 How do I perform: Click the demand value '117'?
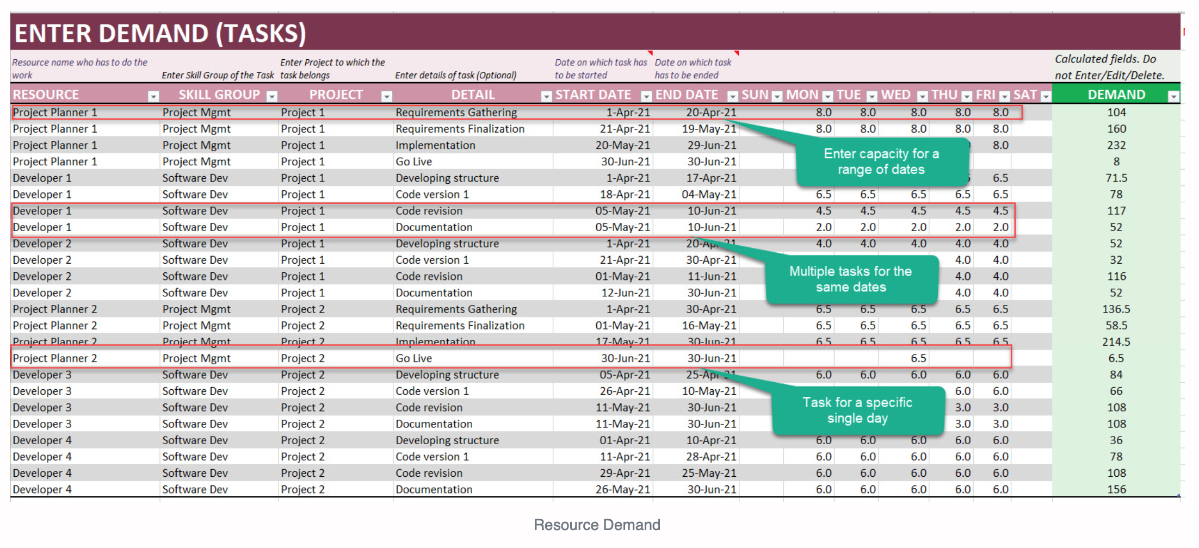pyautogui.click(x=1116, y=211)
